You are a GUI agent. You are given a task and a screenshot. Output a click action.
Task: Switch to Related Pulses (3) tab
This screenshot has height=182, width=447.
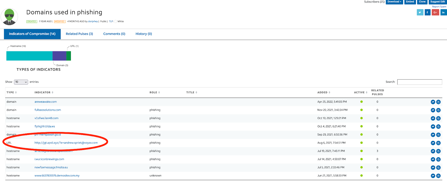point(79,34)
